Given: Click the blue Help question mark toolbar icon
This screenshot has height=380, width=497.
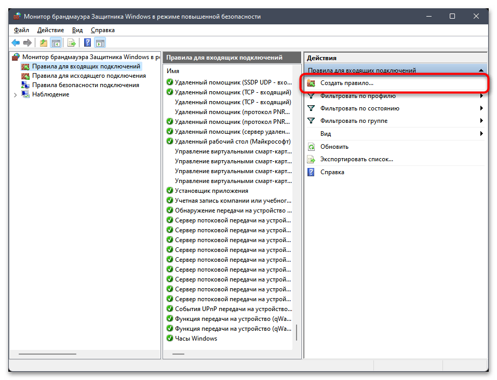Looking at the screenshot, I should tap(88, 43).
